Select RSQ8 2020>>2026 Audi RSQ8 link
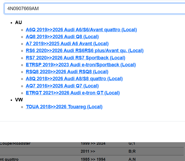 point(67,72)
